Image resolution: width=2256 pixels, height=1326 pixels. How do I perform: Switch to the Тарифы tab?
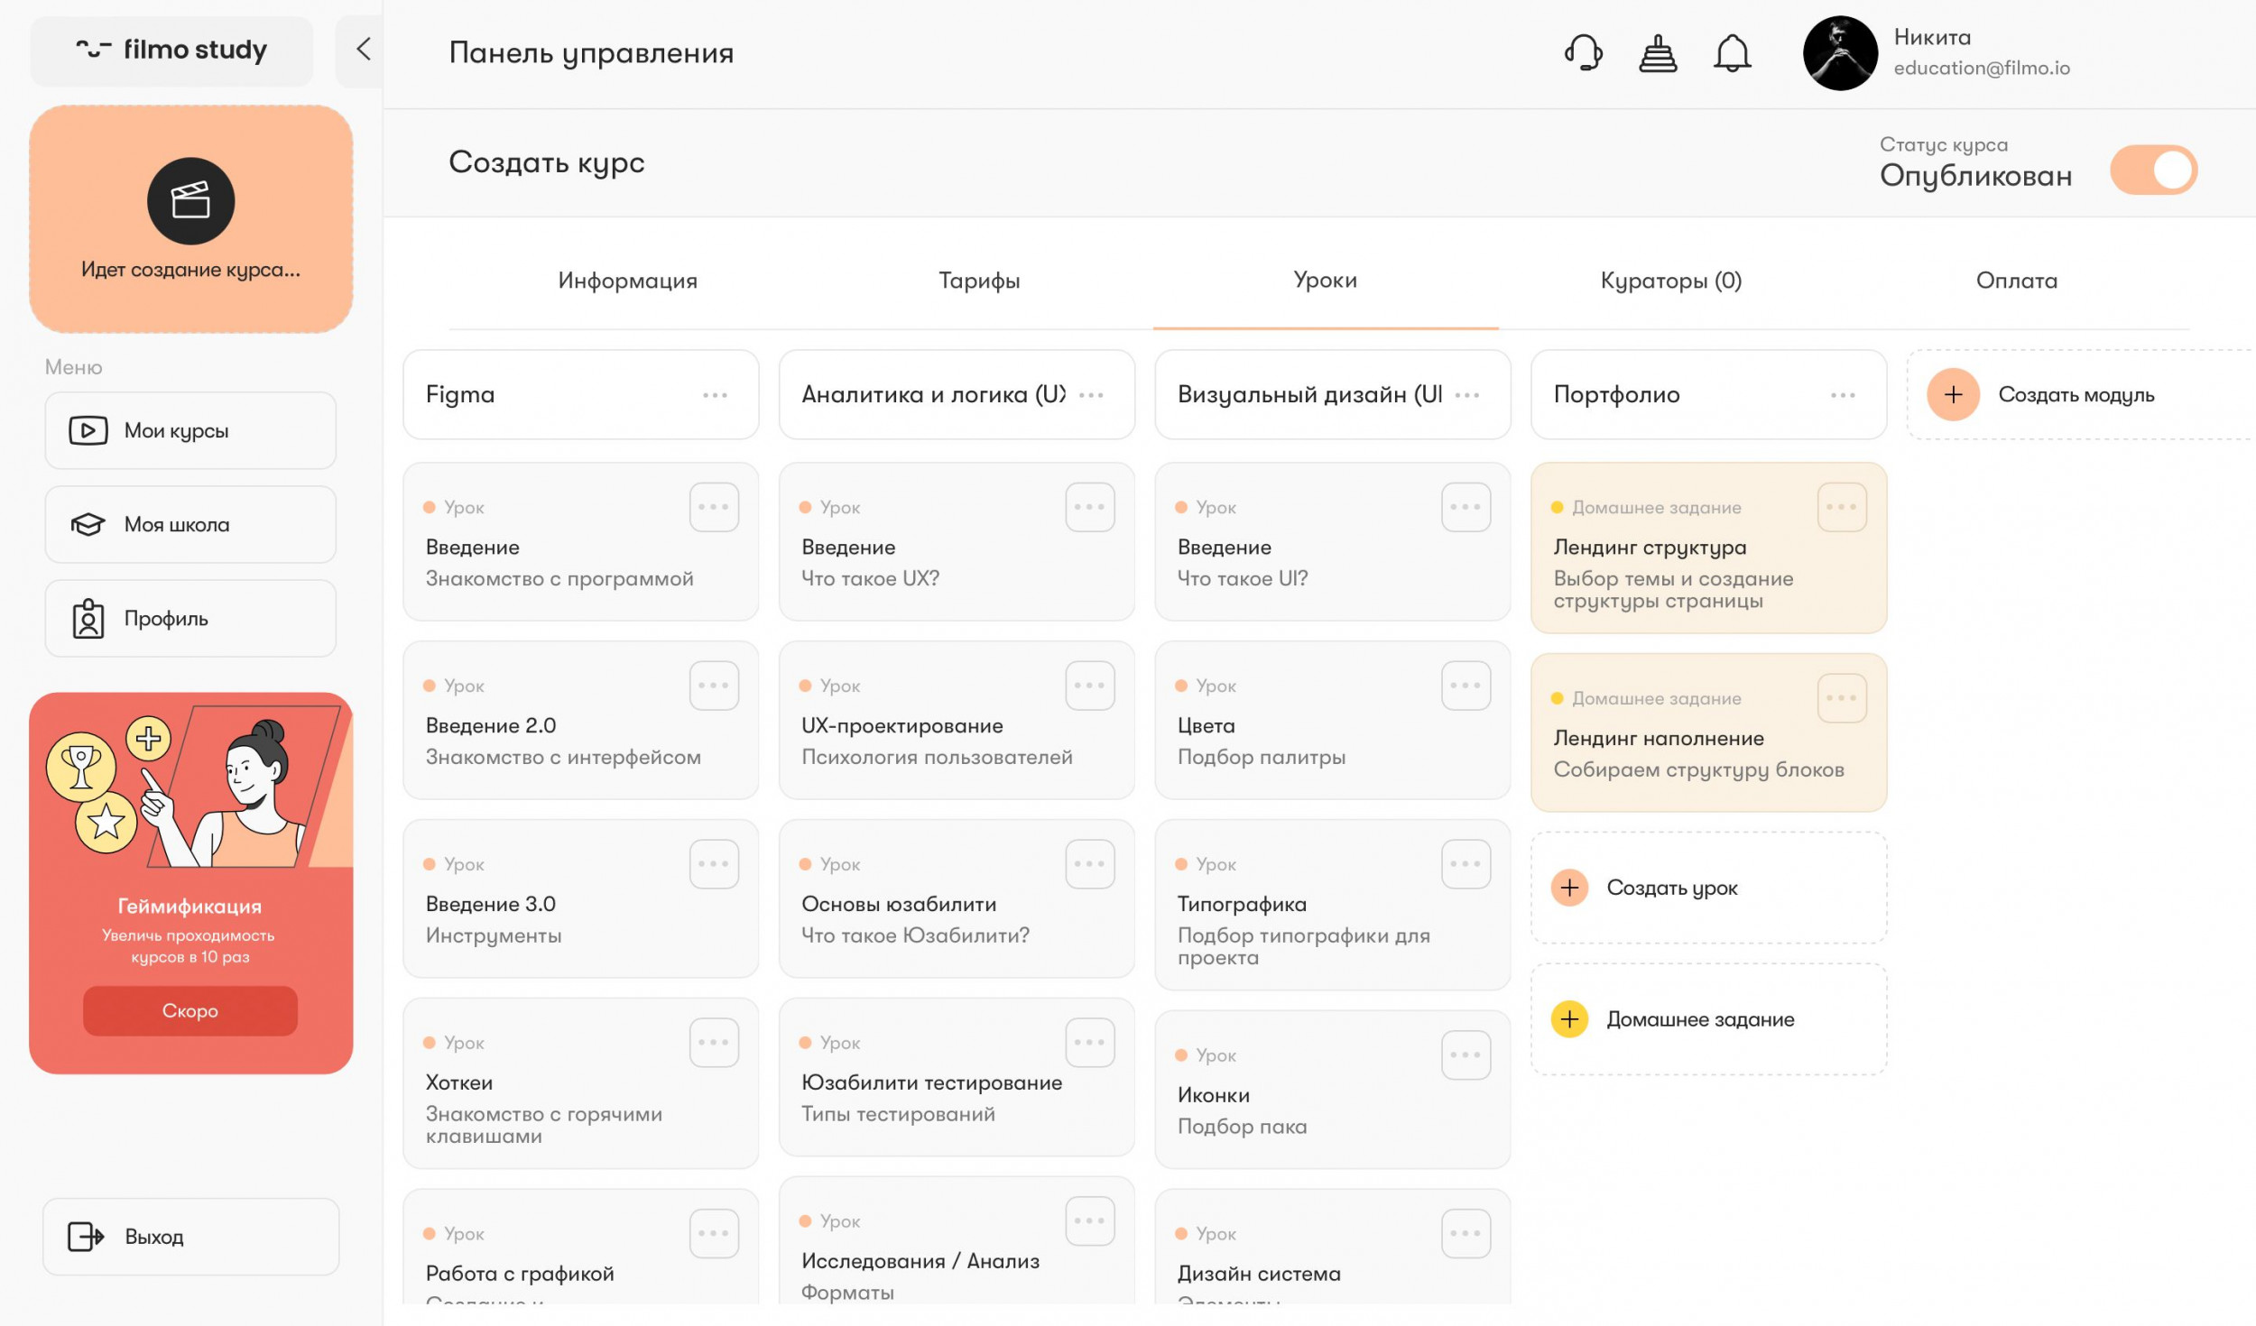(x=979, y=281)
